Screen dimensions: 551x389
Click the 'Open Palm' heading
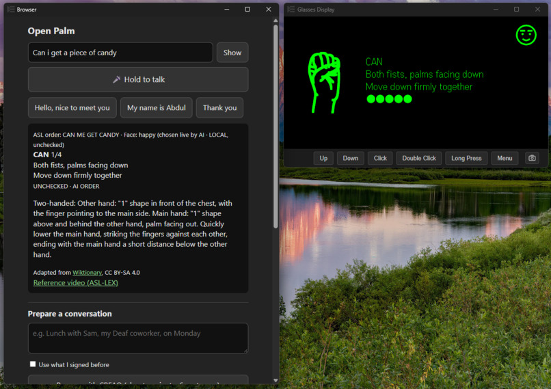pos(51,31)
